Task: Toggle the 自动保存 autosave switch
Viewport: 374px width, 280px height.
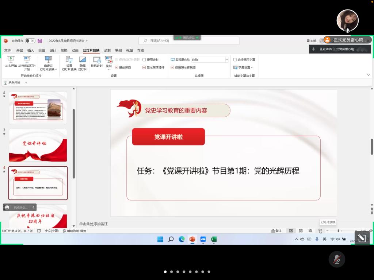Action: (x=30, y=41)
